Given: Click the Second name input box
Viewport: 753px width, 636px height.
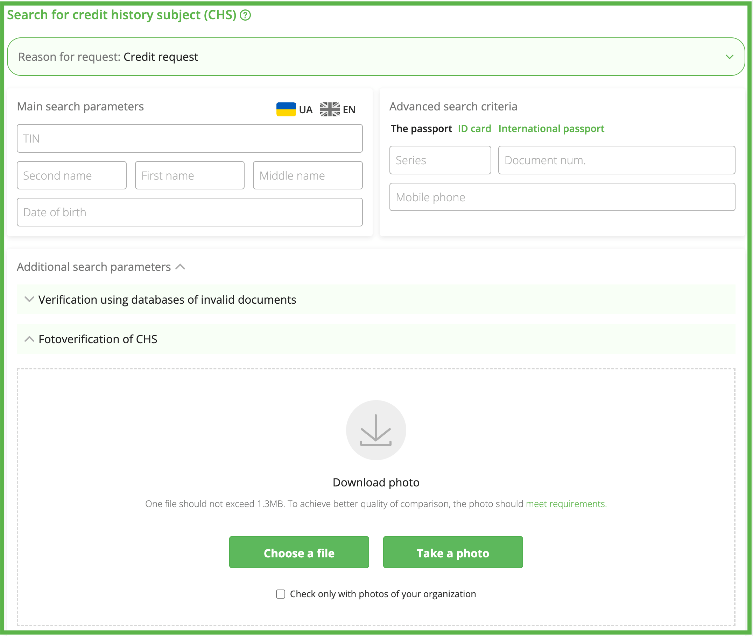Looking at the screenshot, I should (71, 175).
